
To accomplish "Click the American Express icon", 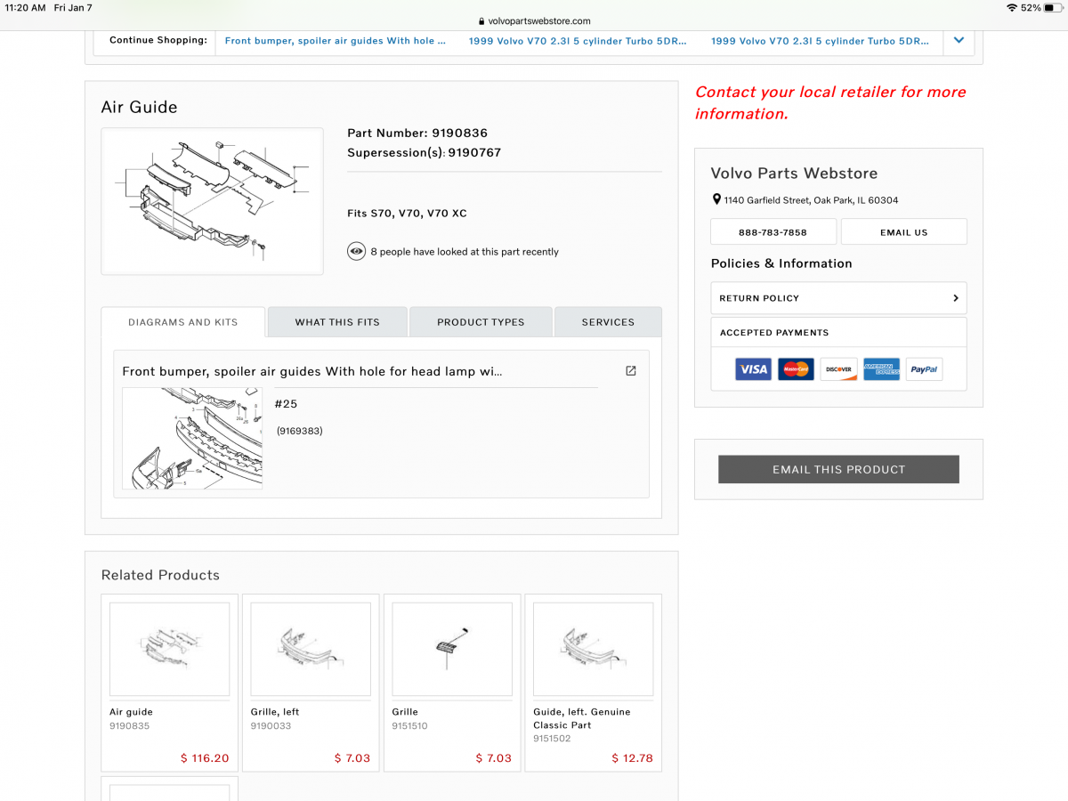I will [881, 369].
